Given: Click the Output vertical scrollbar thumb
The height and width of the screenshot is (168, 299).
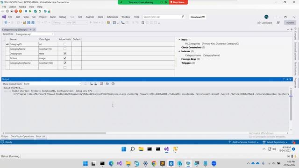Looking at the screenshot, I should (291, 105).
